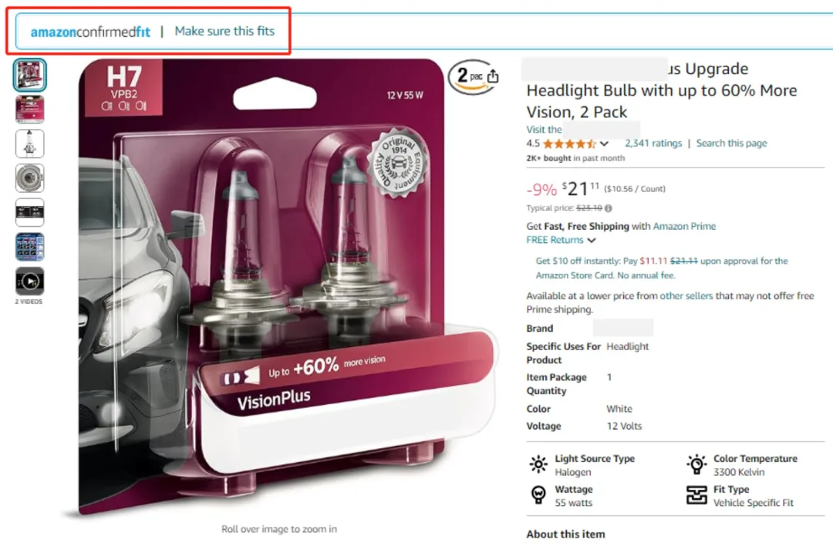Click the Color Temperature bulb icon
Viewport: 833px width, 543px height.
[x=696, y=464]
